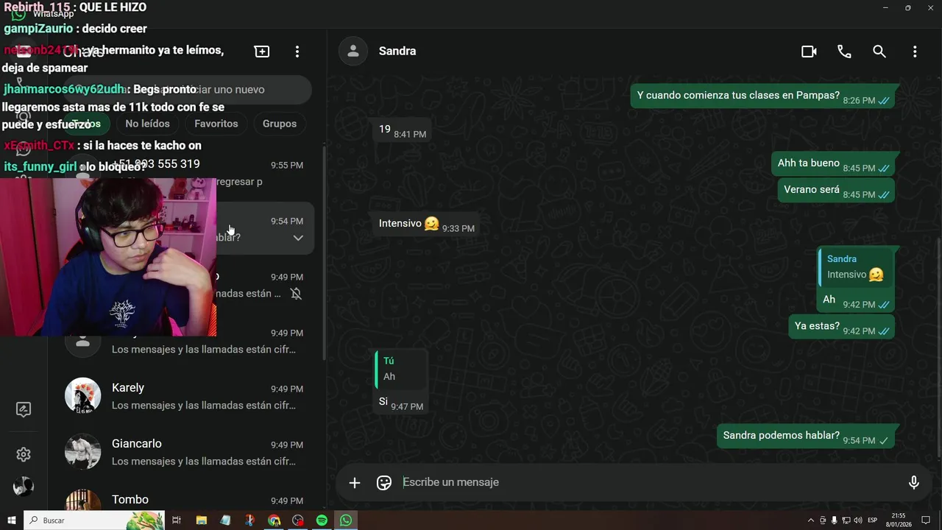Select the Favoritos filter
The width and height of the screenshot is (942, 530).
point(216,124)
